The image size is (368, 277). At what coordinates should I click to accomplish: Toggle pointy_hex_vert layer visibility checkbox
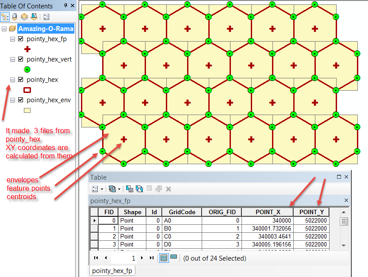pyautogui.click(x=21, y=59)
